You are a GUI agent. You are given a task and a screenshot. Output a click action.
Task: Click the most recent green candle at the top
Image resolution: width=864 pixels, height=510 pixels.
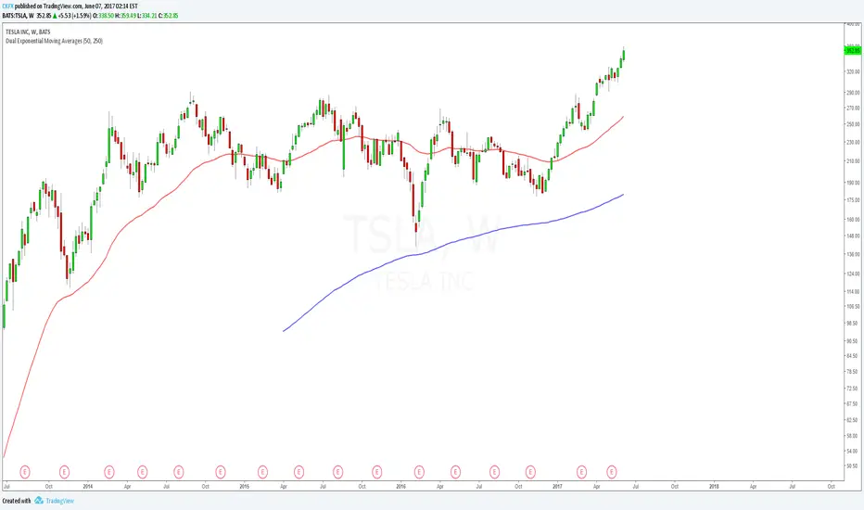(x=624, y=54)
